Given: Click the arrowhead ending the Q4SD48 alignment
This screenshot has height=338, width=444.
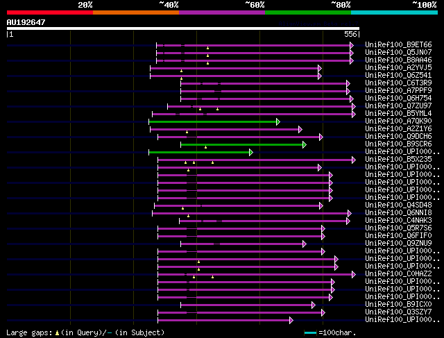Looking at the screenshot, I should pos(321,205).
